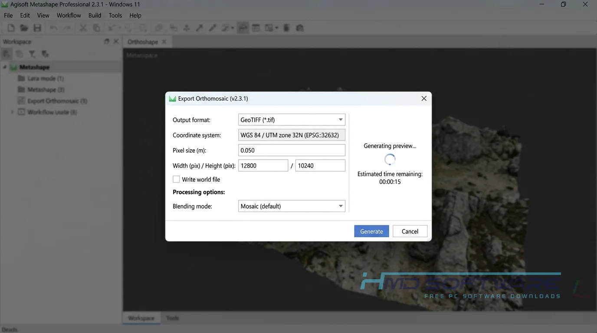597x333 pixels.
Task: Click the Save floppy-disk toolbar icon
Action: click(x=37, y=28)
